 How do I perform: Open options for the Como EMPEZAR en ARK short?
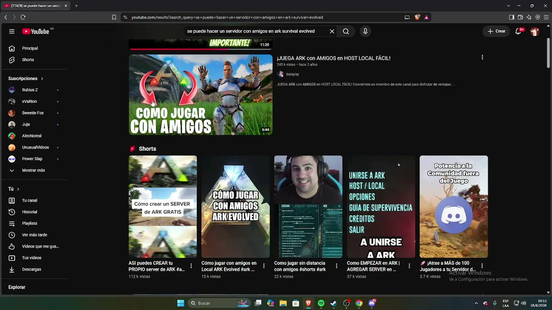coord(409,266)
